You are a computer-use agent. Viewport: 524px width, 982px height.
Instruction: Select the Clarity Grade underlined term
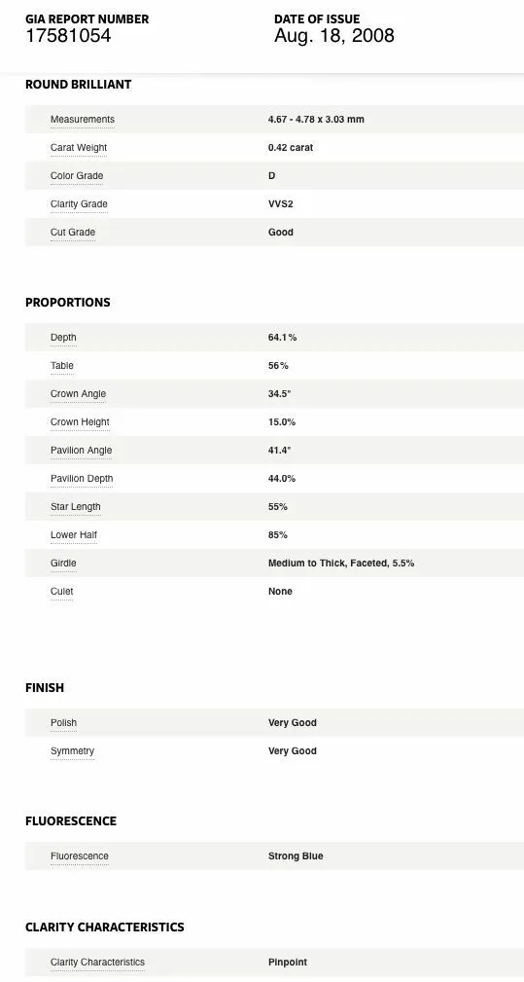pyautogui.click(x=79, y=204)
